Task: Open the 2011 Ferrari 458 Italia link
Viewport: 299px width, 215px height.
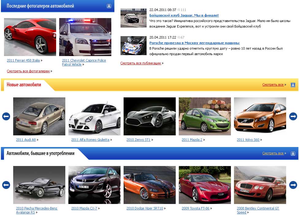Action: click(x=23, y=60)
